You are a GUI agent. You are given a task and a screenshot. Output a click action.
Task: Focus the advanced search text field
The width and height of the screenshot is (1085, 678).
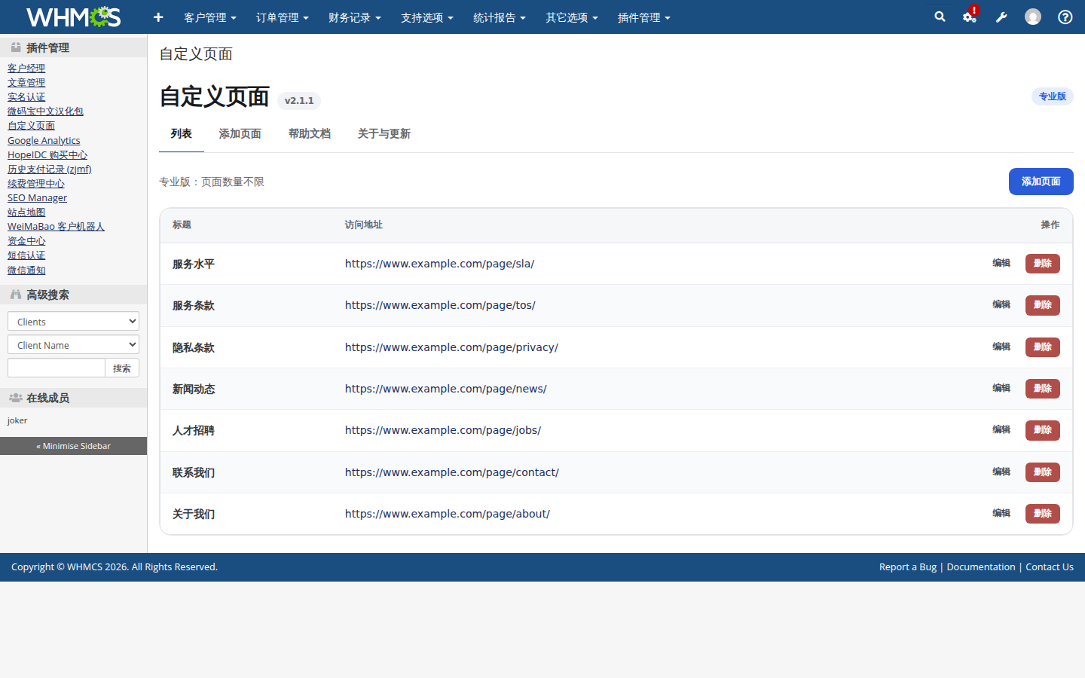pos(57,368)
